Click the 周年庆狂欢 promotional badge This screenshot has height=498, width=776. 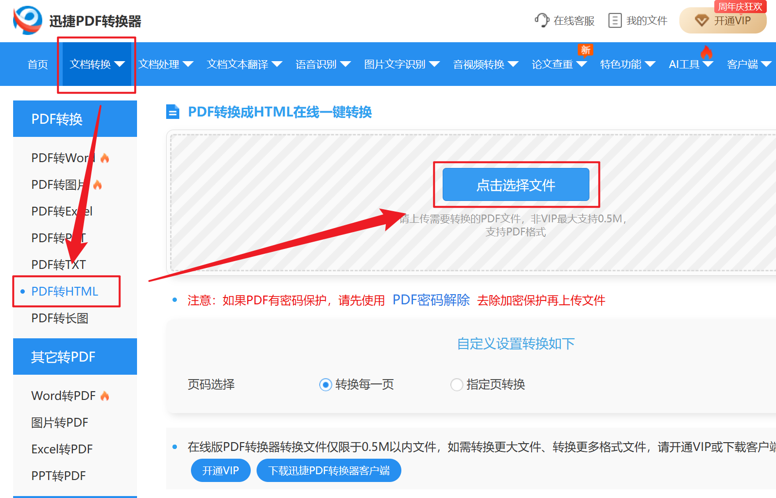coord(740,6)
